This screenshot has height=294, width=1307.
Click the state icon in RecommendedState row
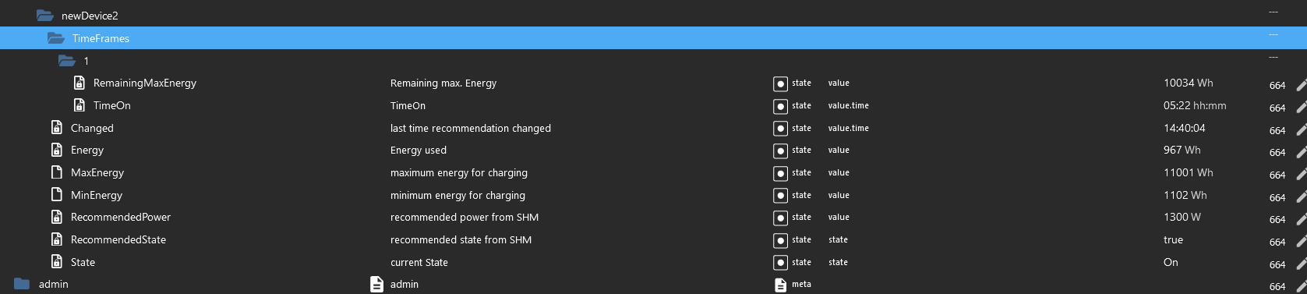click(x=780, y=240)
